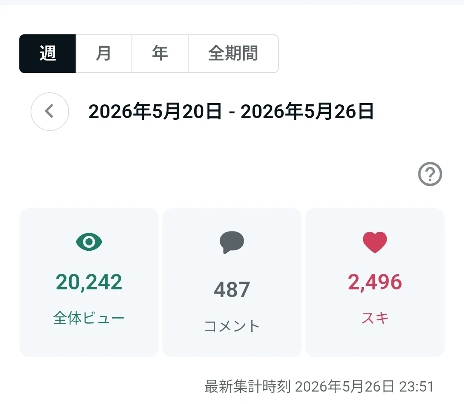Screen dimensions: 464x404
Task: Click the 487 comment count
Action: pyautogui.click(x=232, y=289)
